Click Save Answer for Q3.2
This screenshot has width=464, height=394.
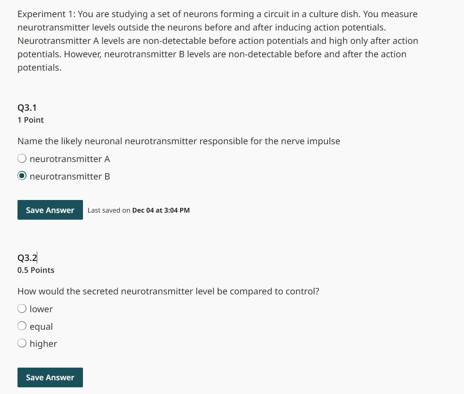tap(50, 377)
